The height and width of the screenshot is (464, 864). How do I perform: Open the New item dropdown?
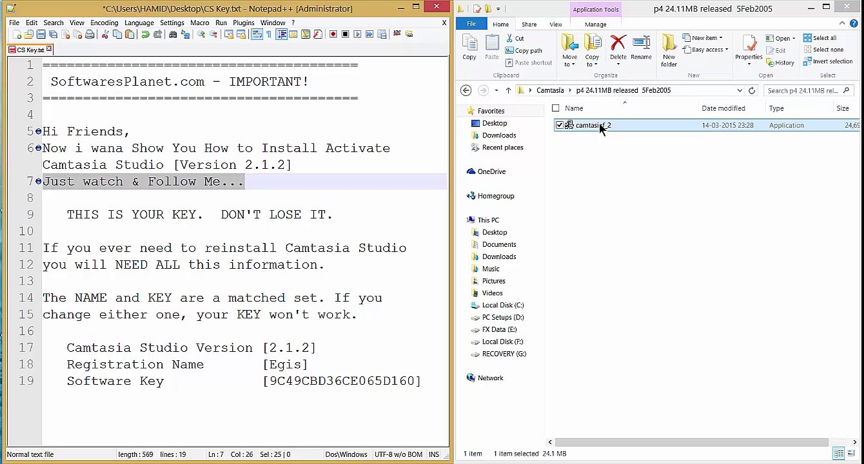[x=703, y=38]
